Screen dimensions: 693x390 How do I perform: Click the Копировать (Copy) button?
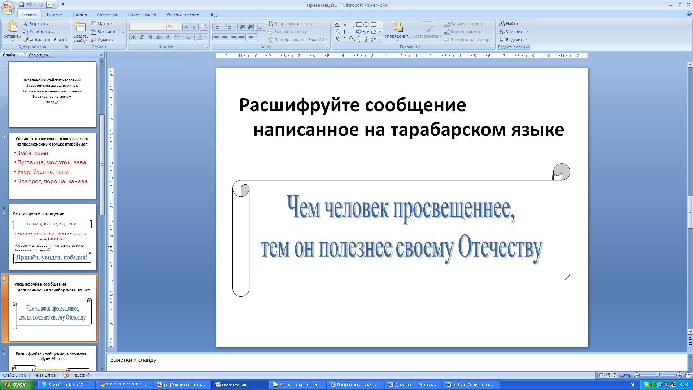click(38, 32)
